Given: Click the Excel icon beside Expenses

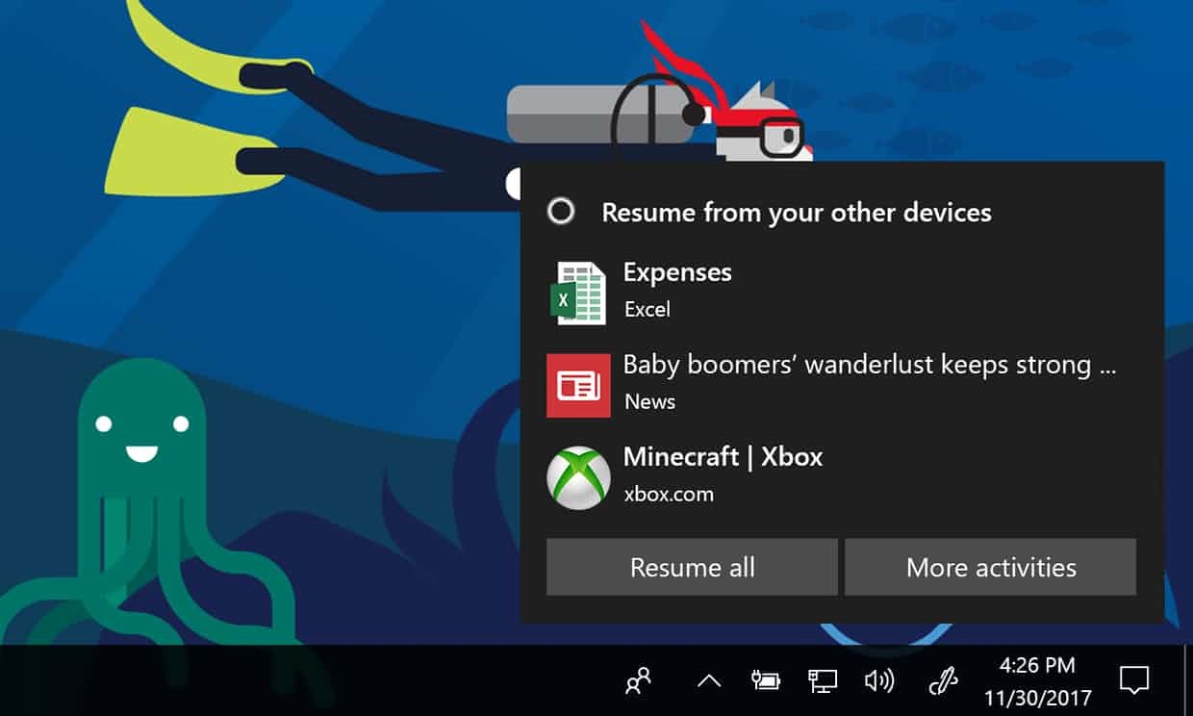Looking at the screenshot, I should click(x=578, y=294).
